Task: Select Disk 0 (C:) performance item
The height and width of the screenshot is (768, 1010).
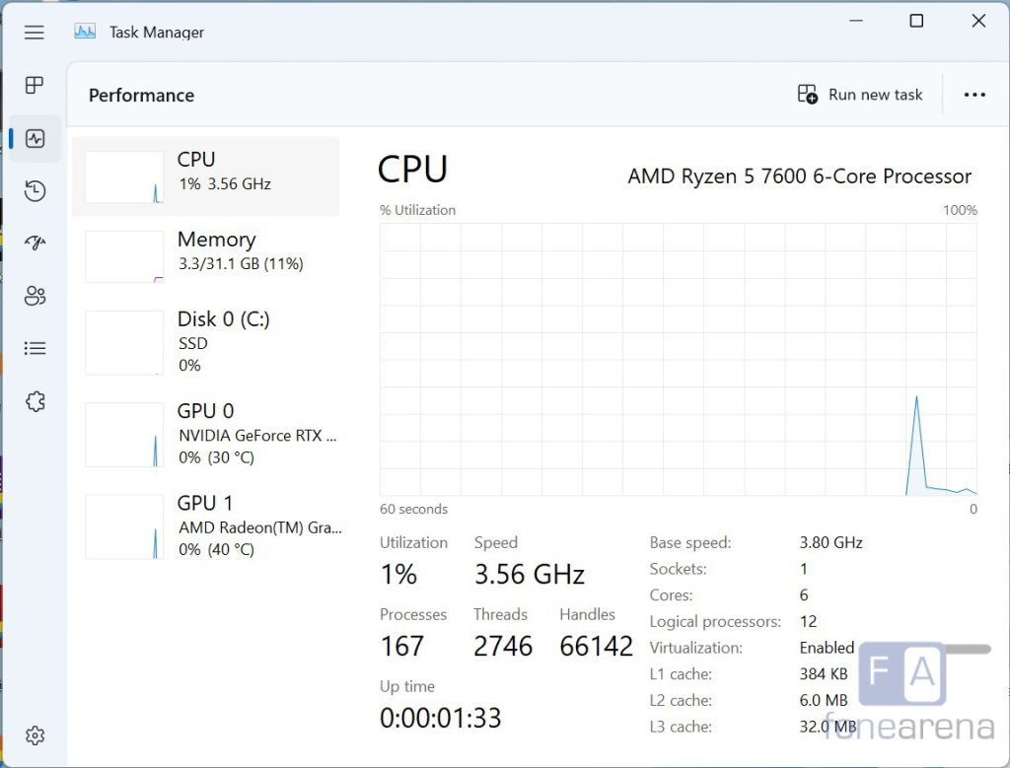Action: (x=206, y=342)
